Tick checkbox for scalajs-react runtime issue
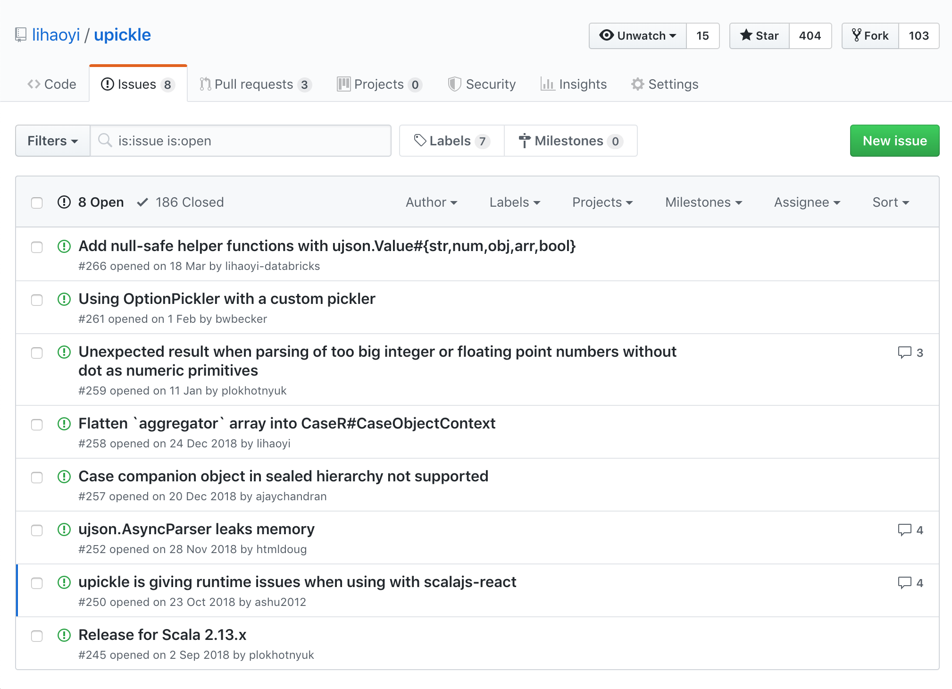The width and height of the screenshot is (952, 689). 37,583
